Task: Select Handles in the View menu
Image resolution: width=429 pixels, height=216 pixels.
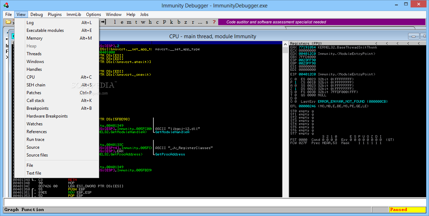Action: (57, 69)
